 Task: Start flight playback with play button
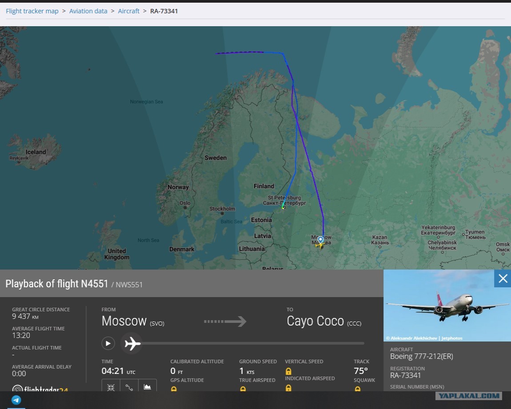coord(108,343)
